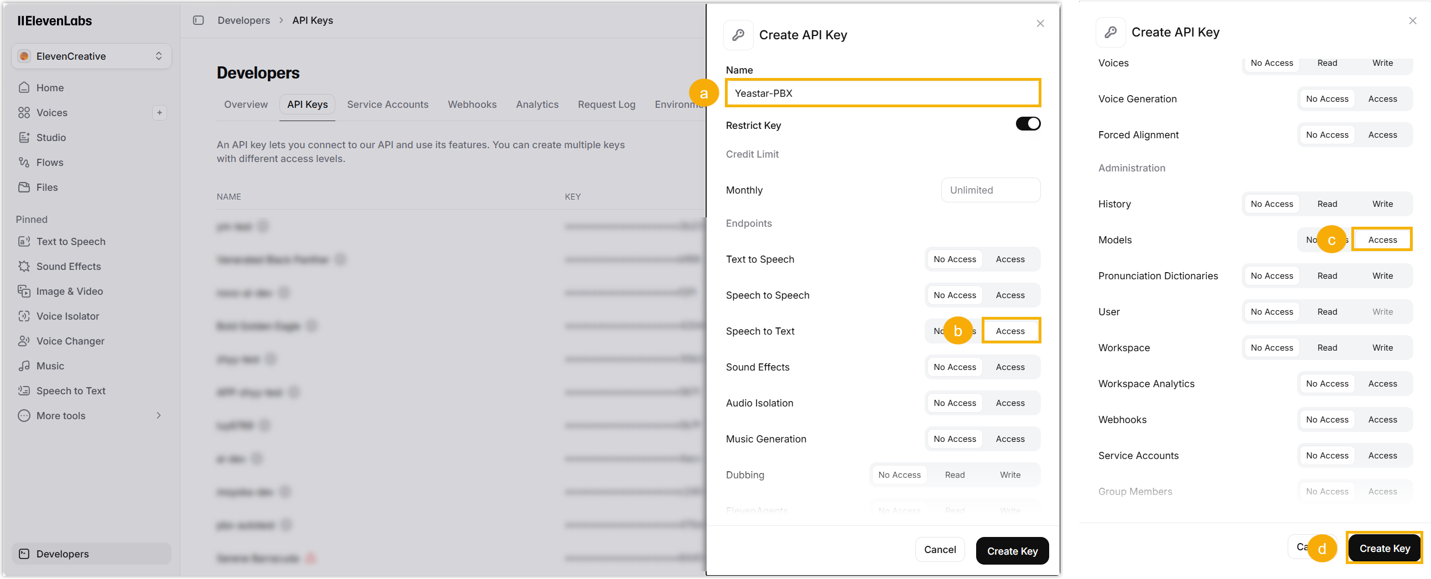Image resolution: width=1431 pixels, height=579 pixels.
Task: Open Voices icon in sidebar
Action: click(24, 113)
